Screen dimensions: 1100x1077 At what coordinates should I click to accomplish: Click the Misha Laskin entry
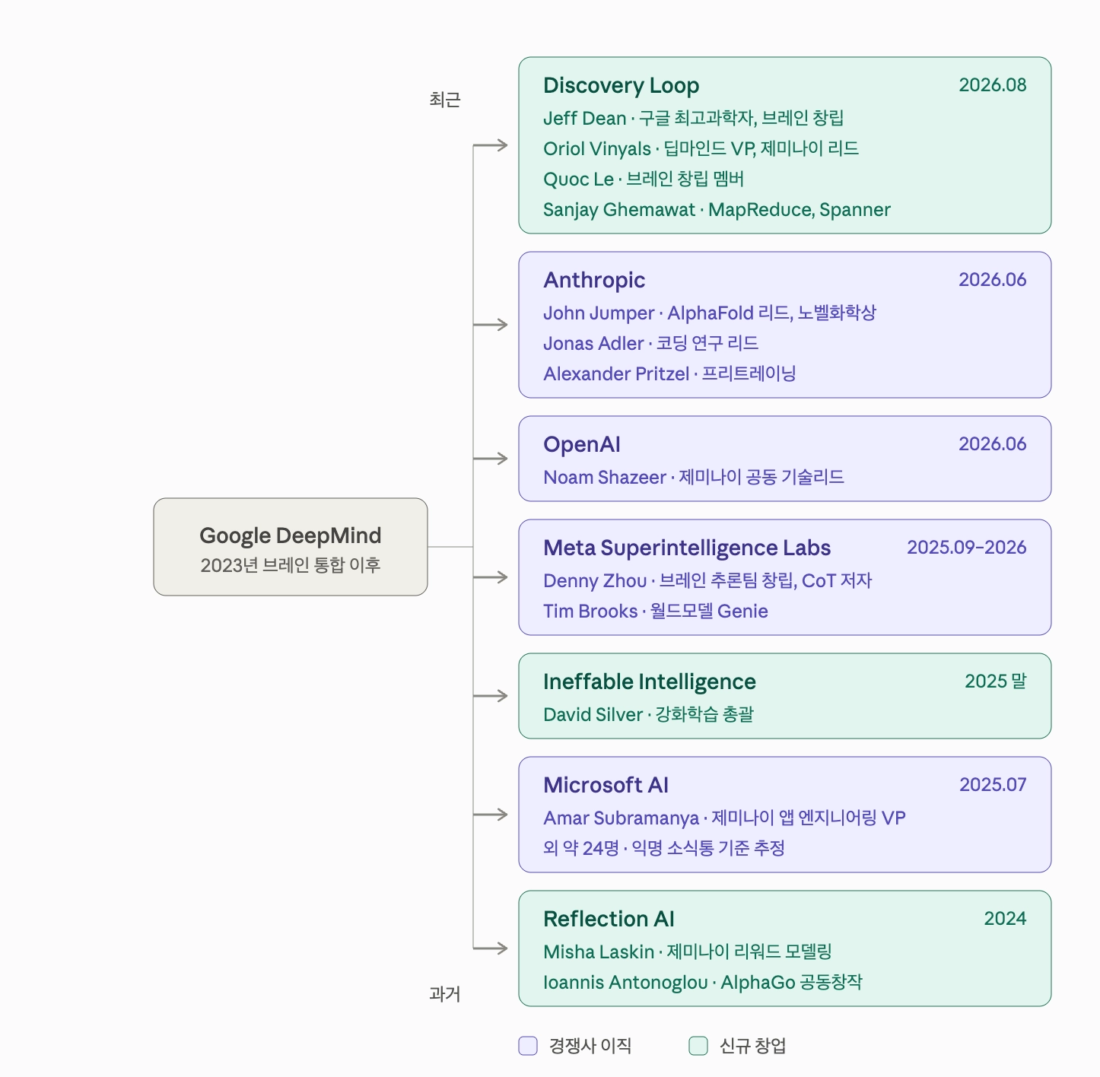[x=688, y=952]
